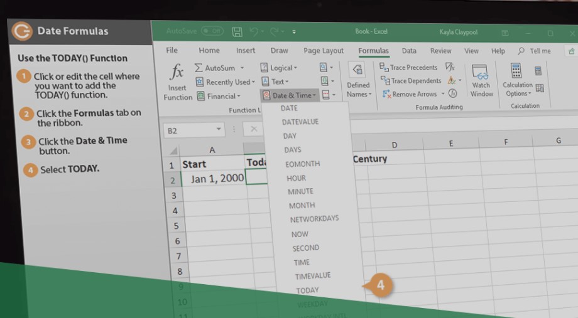
Task: Open the Text functions dropdown
Action: (x=275, y=82)
